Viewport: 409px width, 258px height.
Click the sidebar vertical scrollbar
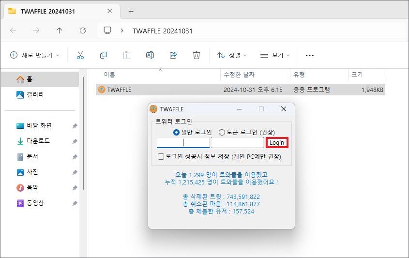83,133
